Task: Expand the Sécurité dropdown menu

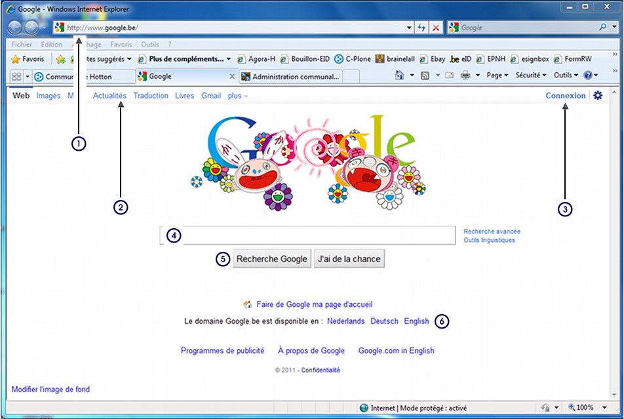Action: point(530,75)
